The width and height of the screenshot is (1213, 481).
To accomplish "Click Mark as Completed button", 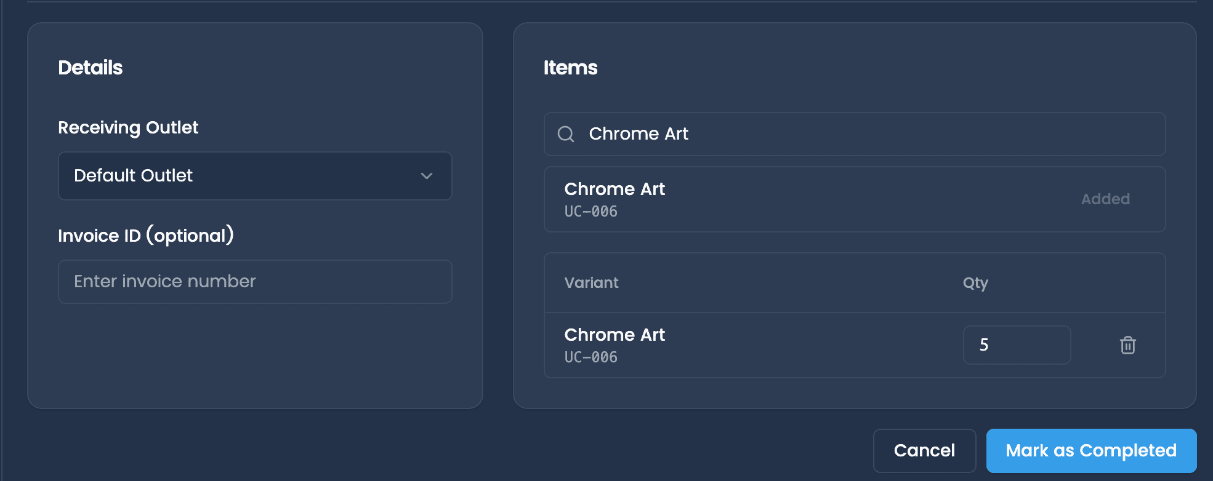I will pos(1091,451).
